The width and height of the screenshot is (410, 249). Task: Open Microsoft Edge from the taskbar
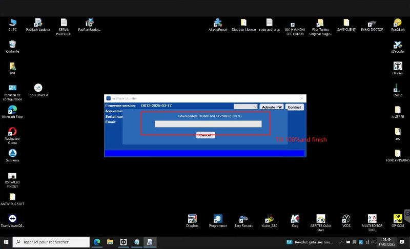click(96, 242)
